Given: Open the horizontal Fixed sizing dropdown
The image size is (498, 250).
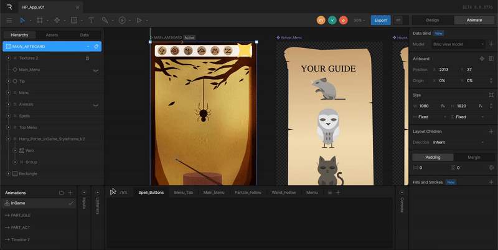Looking at the screenshot, I should tap(431, 117).
